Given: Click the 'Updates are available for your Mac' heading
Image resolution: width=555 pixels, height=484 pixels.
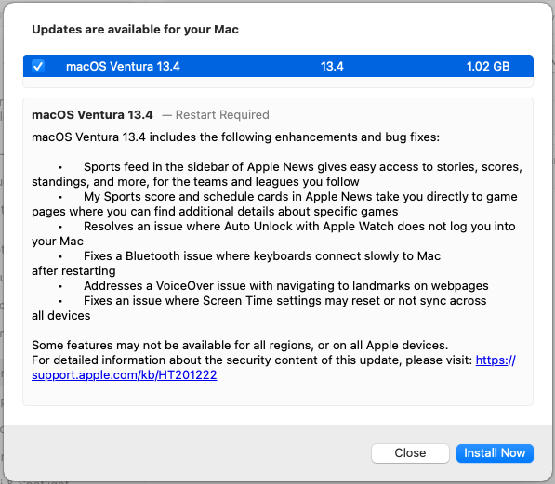Looking at the screenshot, I should pyautogui.click(x=135, y=29).
